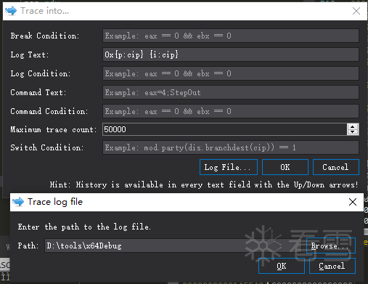Click the Command Text label
This screenshot has height=284, width=368.
[x=38, y=92]
